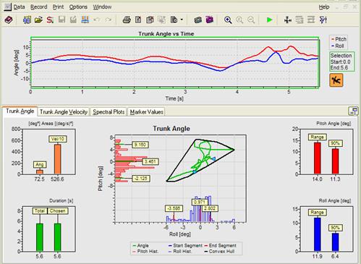The width and height of the screenshot is (361, 264).
Task: Open the Print menu
Action: (x=58, y=7)
